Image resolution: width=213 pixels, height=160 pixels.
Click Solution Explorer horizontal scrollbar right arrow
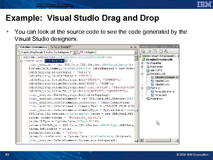[x=177, y=140]
